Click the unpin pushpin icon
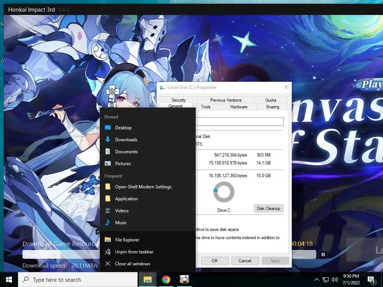 point(108,252)
